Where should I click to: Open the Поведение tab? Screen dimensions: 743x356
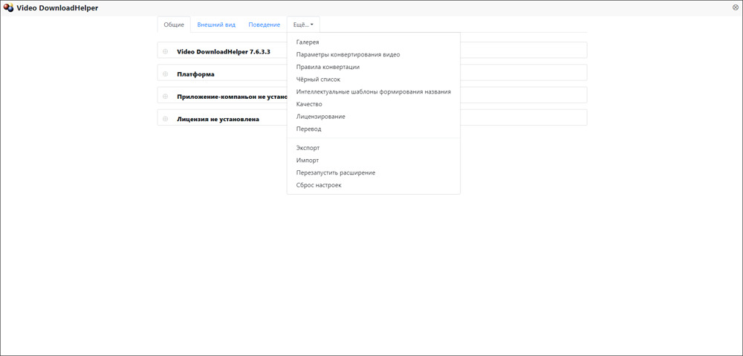pos(265,25)
